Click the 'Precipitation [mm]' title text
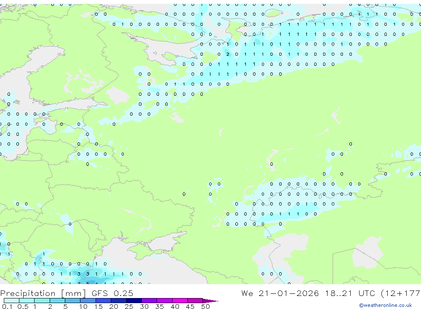 tap(43, 293)
